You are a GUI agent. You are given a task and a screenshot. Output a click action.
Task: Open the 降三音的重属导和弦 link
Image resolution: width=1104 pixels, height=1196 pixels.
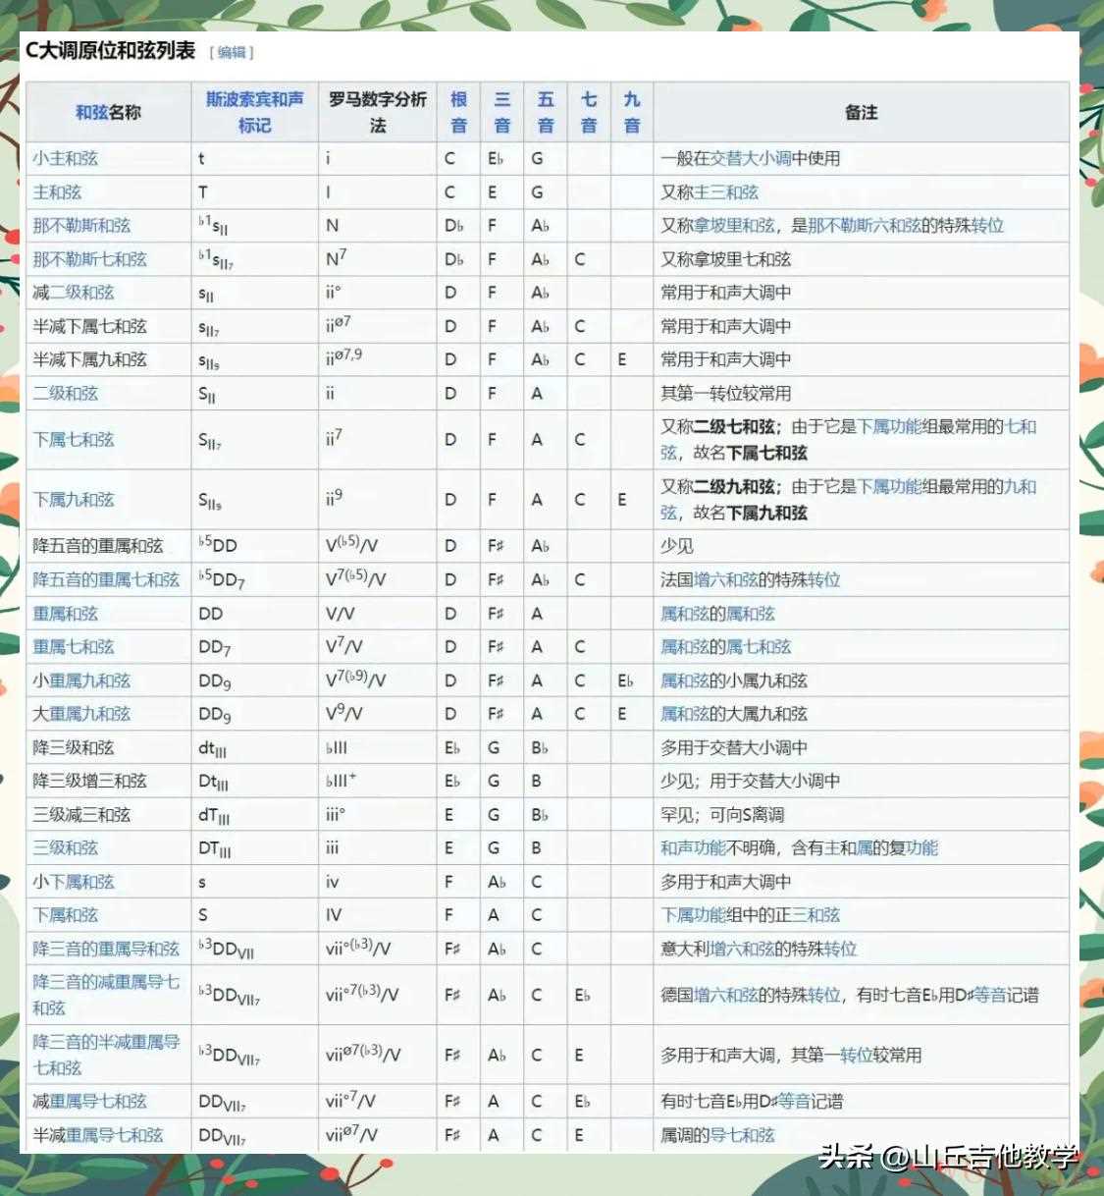coord(106,949)
